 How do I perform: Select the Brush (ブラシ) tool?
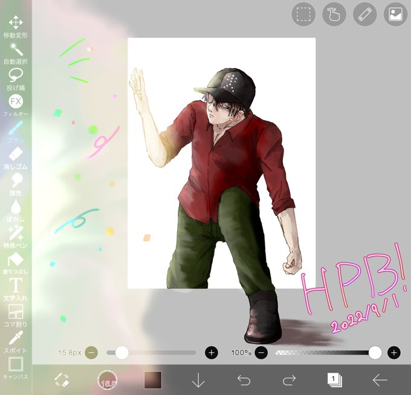[16, 132]
